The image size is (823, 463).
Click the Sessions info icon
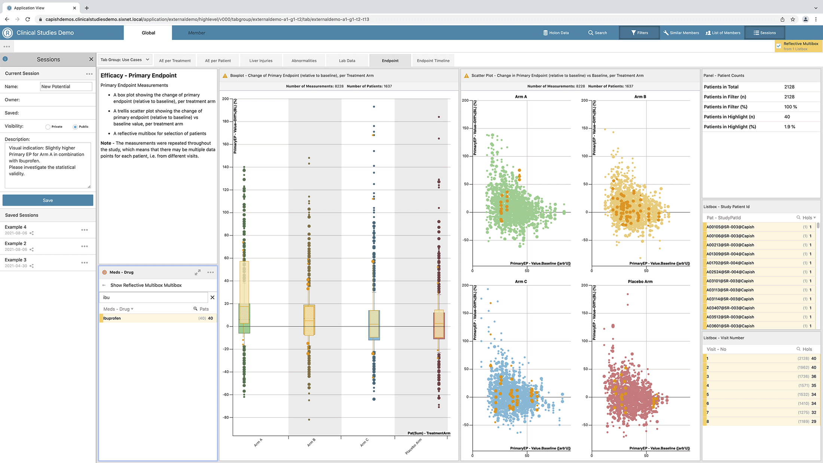(x=5, y=59)
